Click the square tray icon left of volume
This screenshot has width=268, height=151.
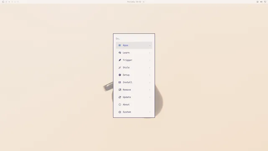(x=258, y=2)
